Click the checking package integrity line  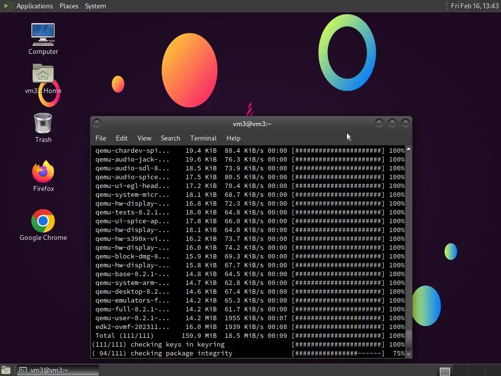[x=248, y=353]
